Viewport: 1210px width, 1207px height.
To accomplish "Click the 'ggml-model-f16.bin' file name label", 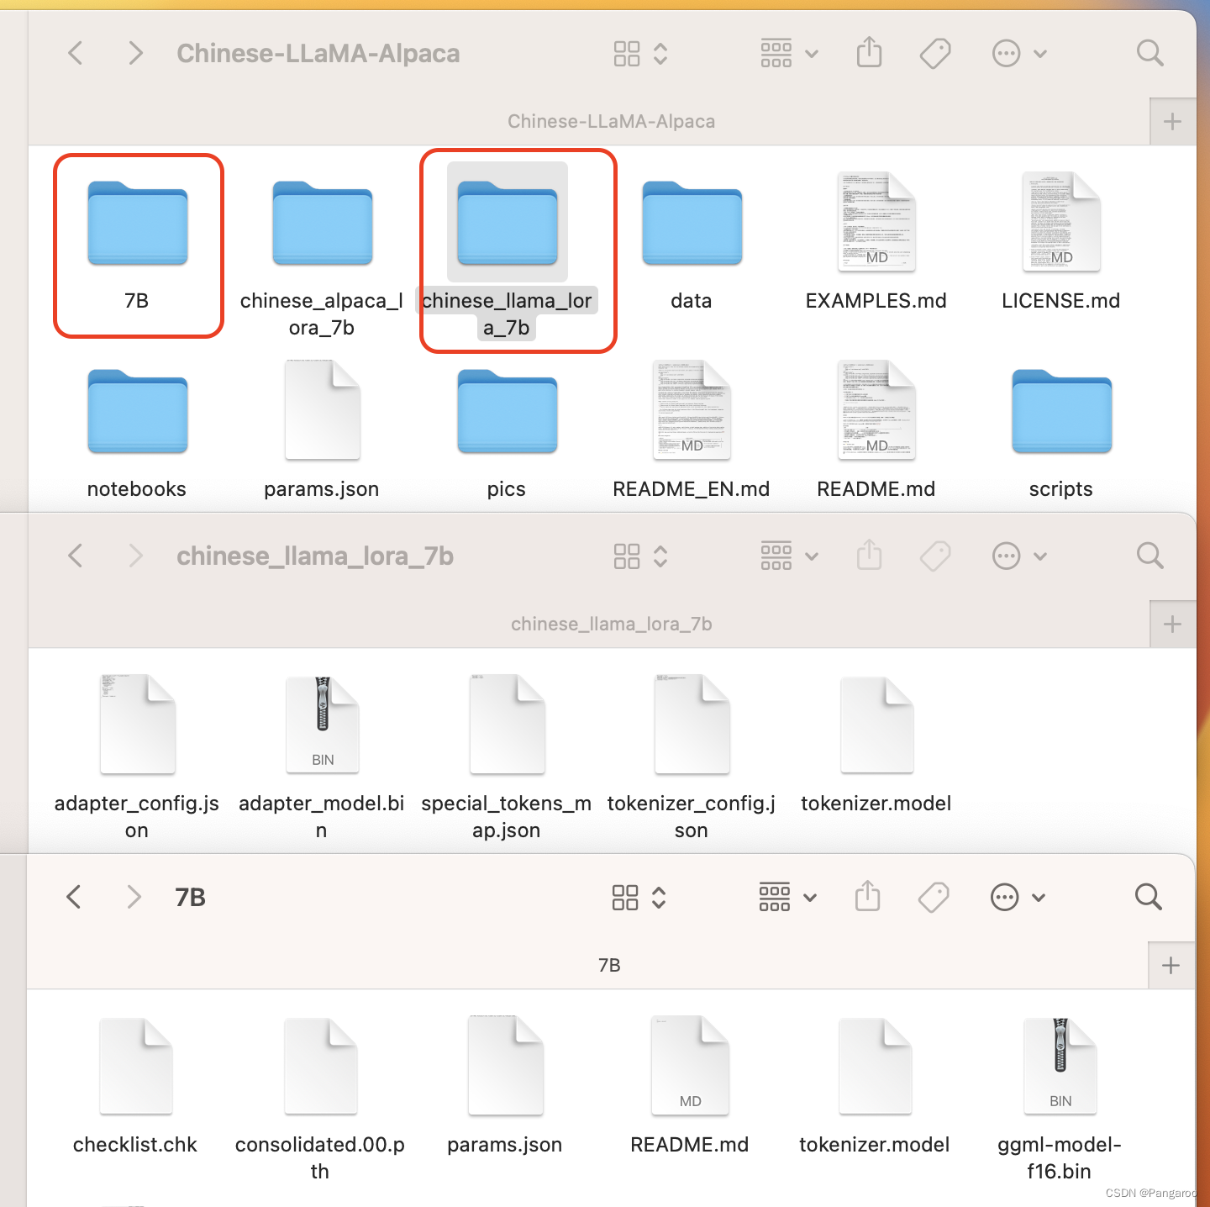I will (1060, 1157).
